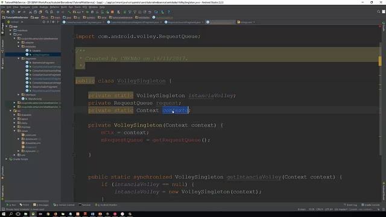The width and height of the screenshot is (386, 217).
Task: Click the yellow warning marker on error stripe
Action: click(380, 61)
